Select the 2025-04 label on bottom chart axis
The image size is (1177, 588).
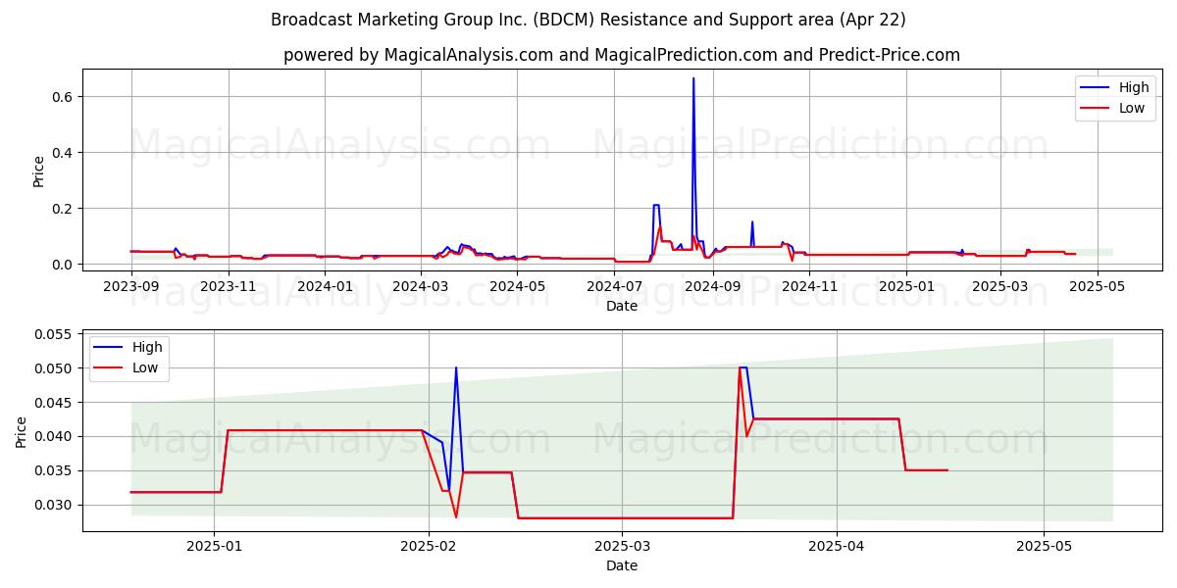[x=837, y=546]
